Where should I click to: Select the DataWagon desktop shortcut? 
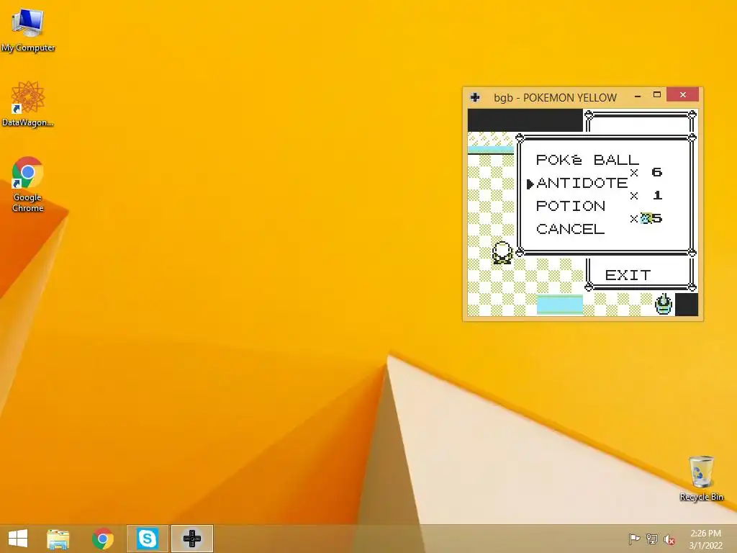click(x=28, y=104)
